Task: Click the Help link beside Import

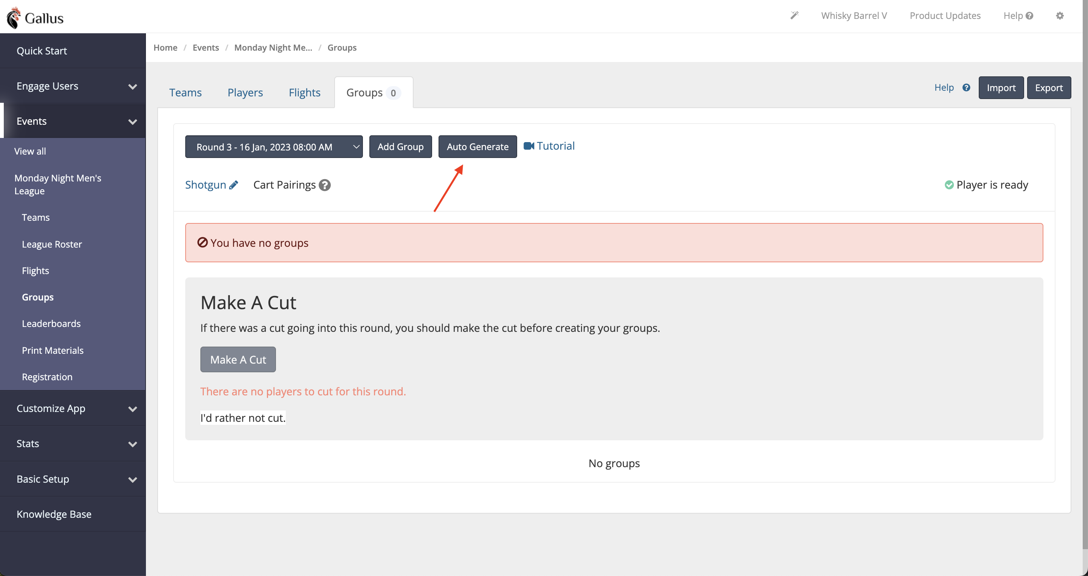Action: click(944, 87)
